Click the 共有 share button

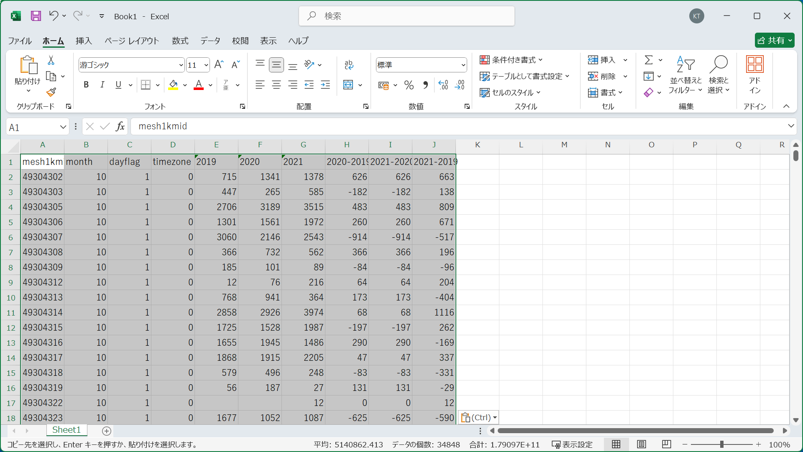[774, 40]
